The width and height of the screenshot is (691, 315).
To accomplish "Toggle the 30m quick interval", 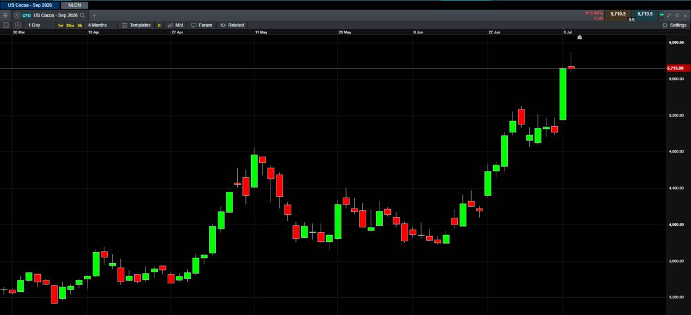I will click(x=70, y=25).
